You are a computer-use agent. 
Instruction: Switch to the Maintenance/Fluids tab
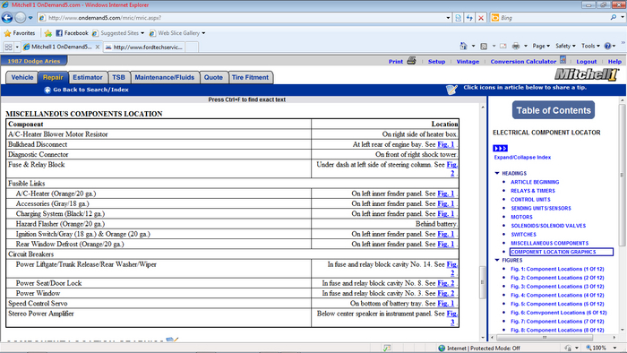point(164,78)
